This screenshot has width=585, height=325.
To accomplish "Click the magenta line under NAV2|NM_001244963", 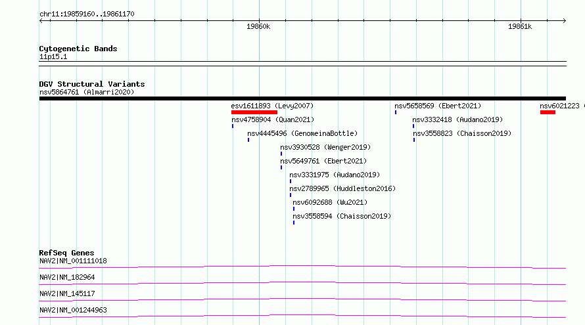I will click(302, 316).
